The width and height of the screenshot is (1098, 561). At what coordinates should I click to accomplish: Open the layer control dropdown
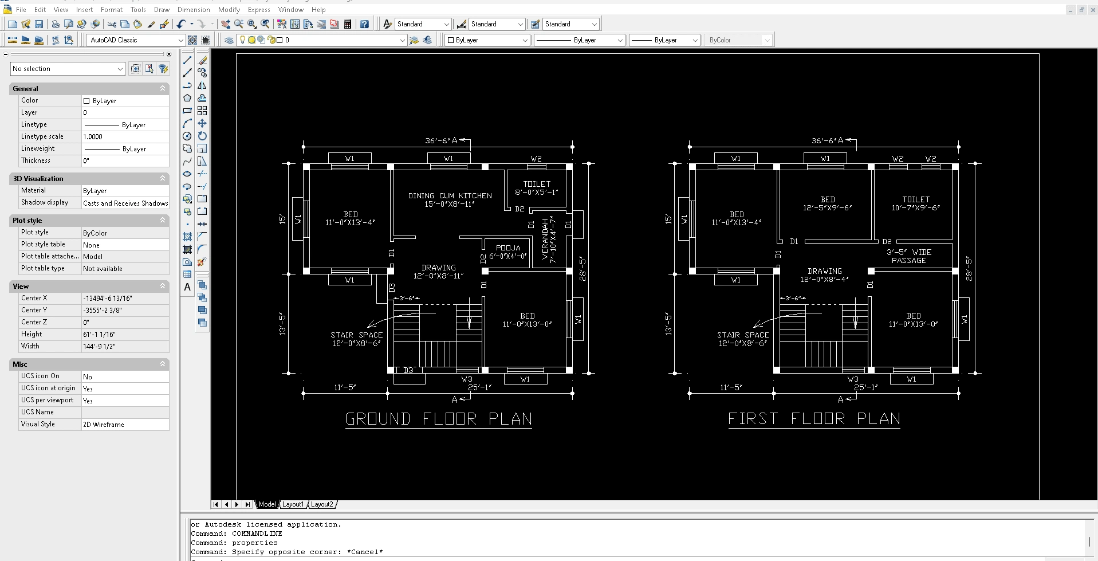click(x=321, y=40)
